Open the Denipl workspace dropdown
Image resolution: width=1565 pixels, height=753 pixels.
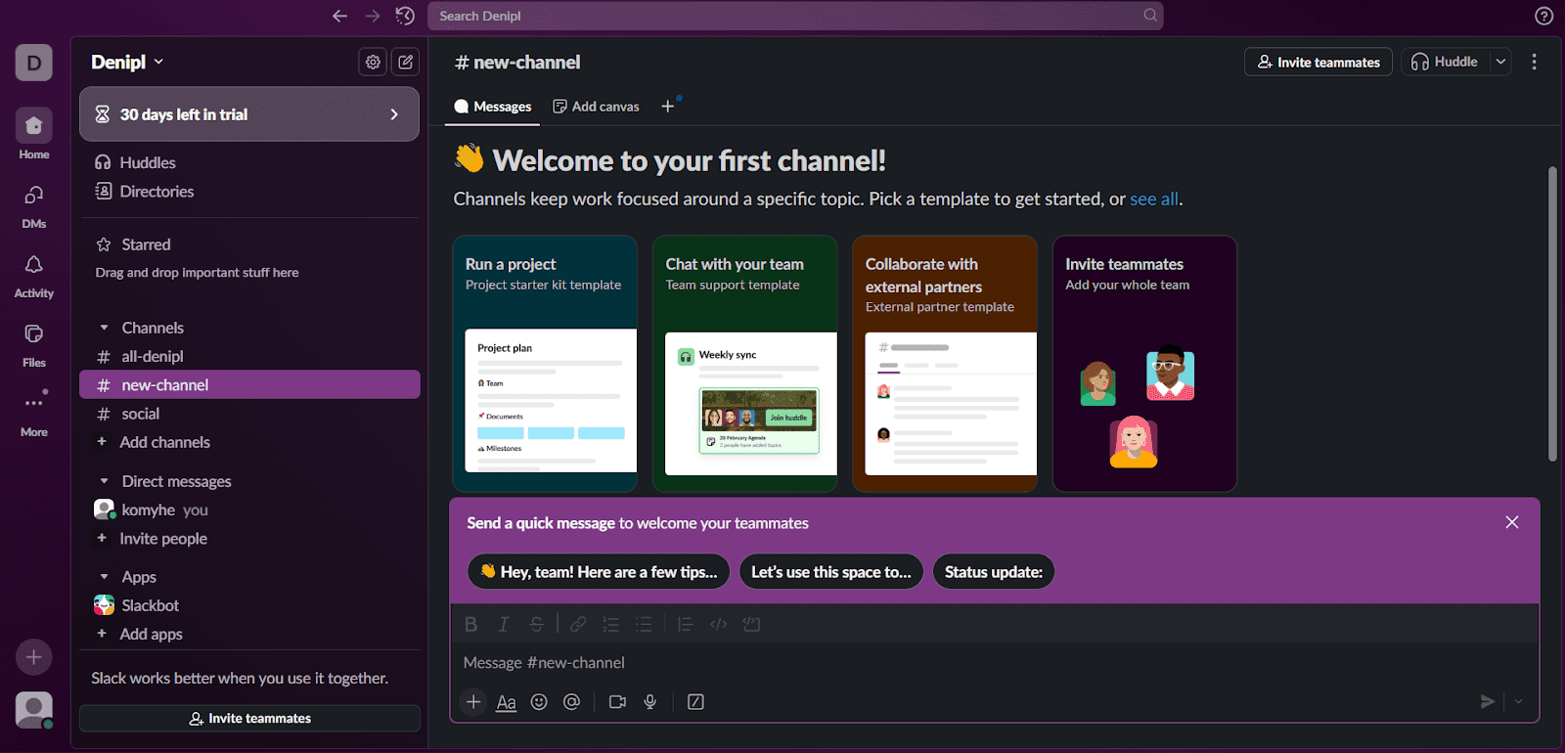[x=127, y=62]
